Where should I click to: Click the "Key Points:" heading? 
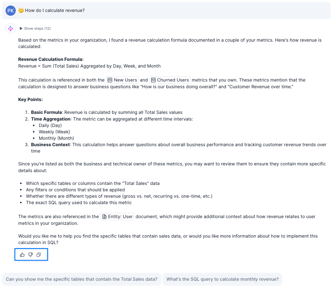point(30,100)
